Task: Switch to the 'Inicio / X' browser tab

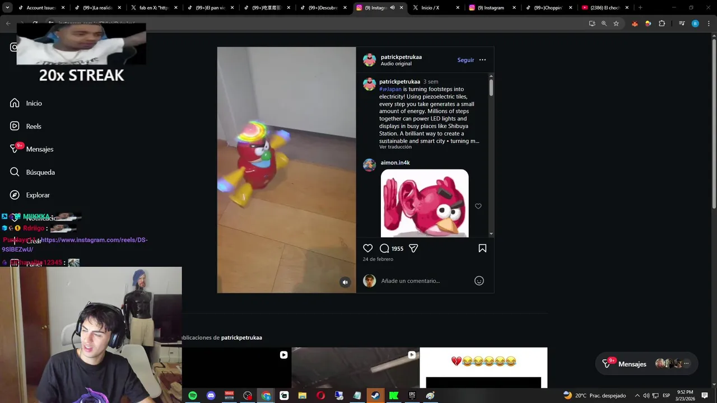Action: click(x=435, y=8)
